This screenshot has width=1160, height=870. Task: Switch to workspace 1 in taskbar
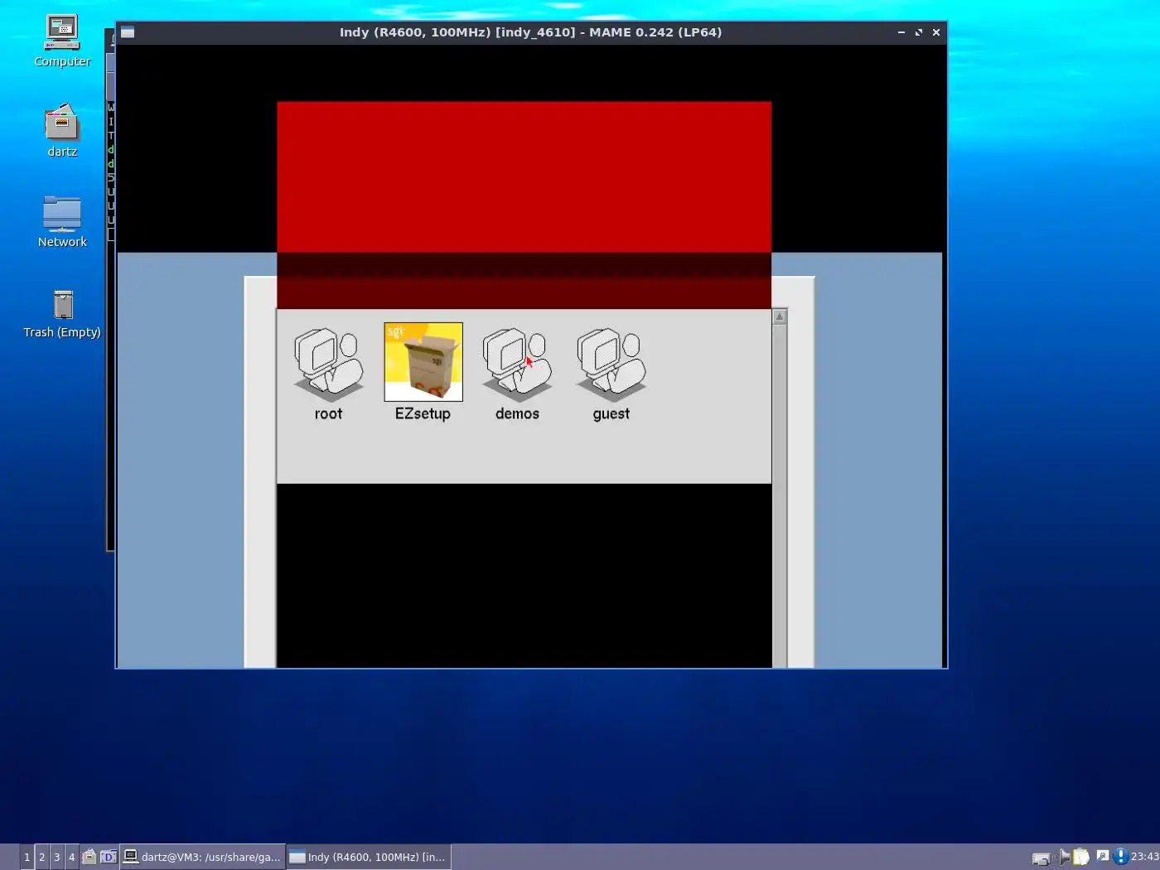pyautogui.click(x=27, y=857)
